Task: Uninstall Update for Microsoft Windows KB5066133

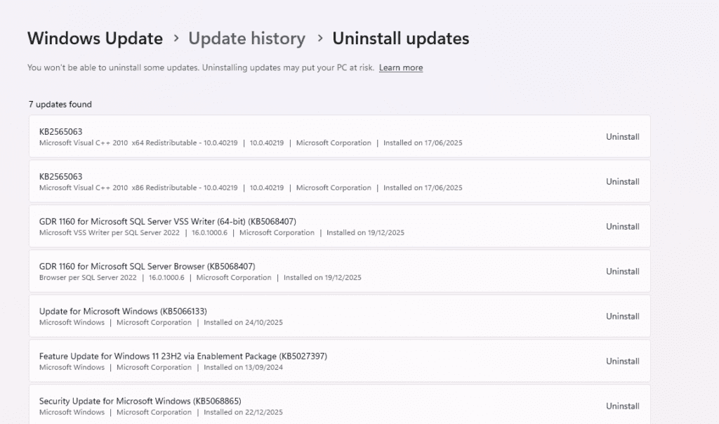Action: (622, 317)
